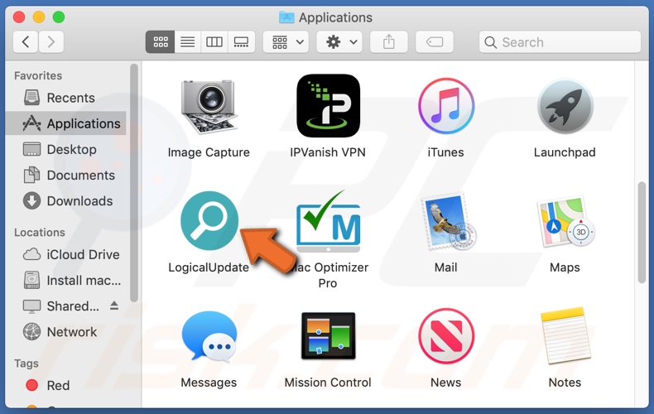The image size is (654, 414).
Task: Select the Red tag in sidebar
Action: pyautogui.click(x=66, y=386)
